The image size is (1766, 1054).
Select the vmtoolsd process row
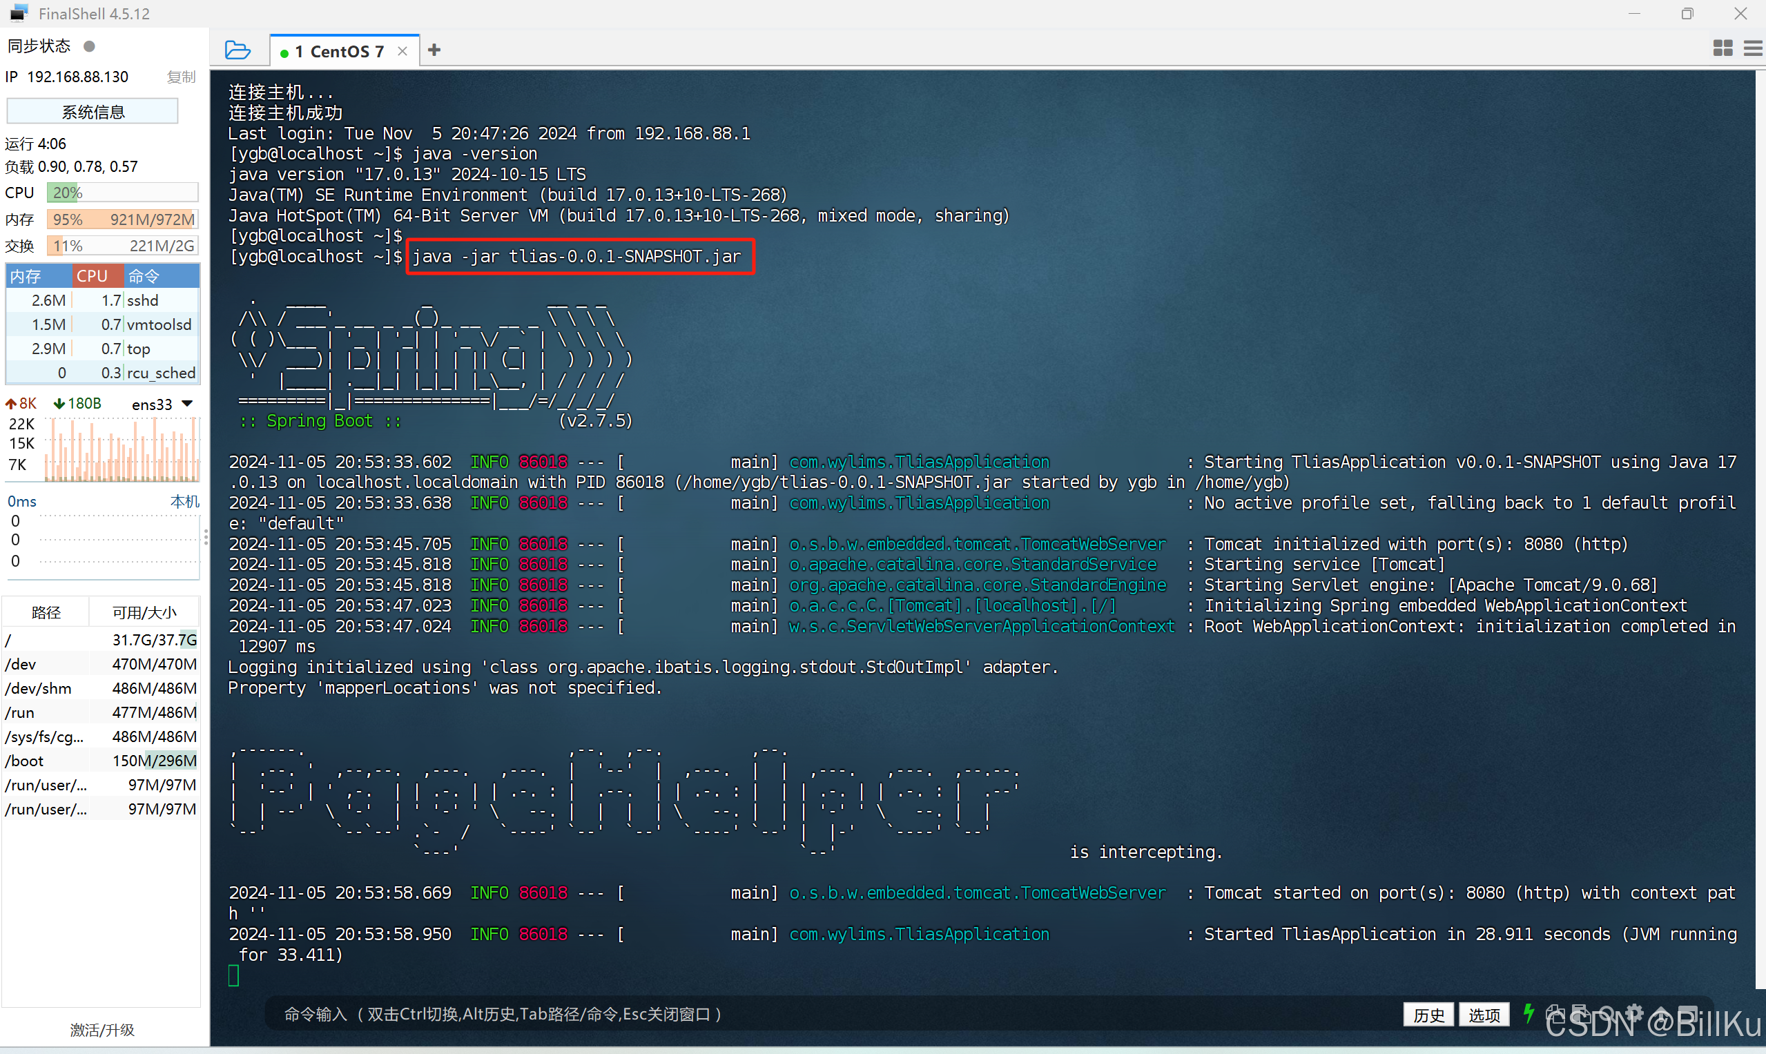102,324
